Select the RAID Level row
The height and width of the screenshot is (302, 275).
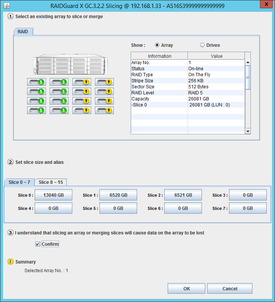pyautogui.click(x=188, y=92)
